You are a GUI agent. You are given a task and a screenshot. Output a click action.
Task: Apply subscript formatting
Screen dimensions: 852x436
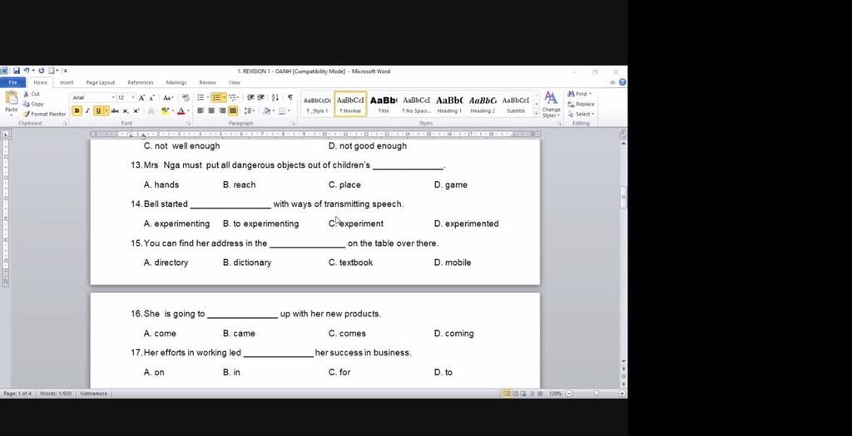126,110
